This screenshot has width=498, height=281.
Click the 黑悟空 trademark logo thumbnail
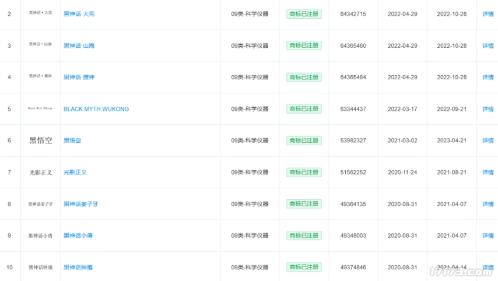click(x=41, y=140)
